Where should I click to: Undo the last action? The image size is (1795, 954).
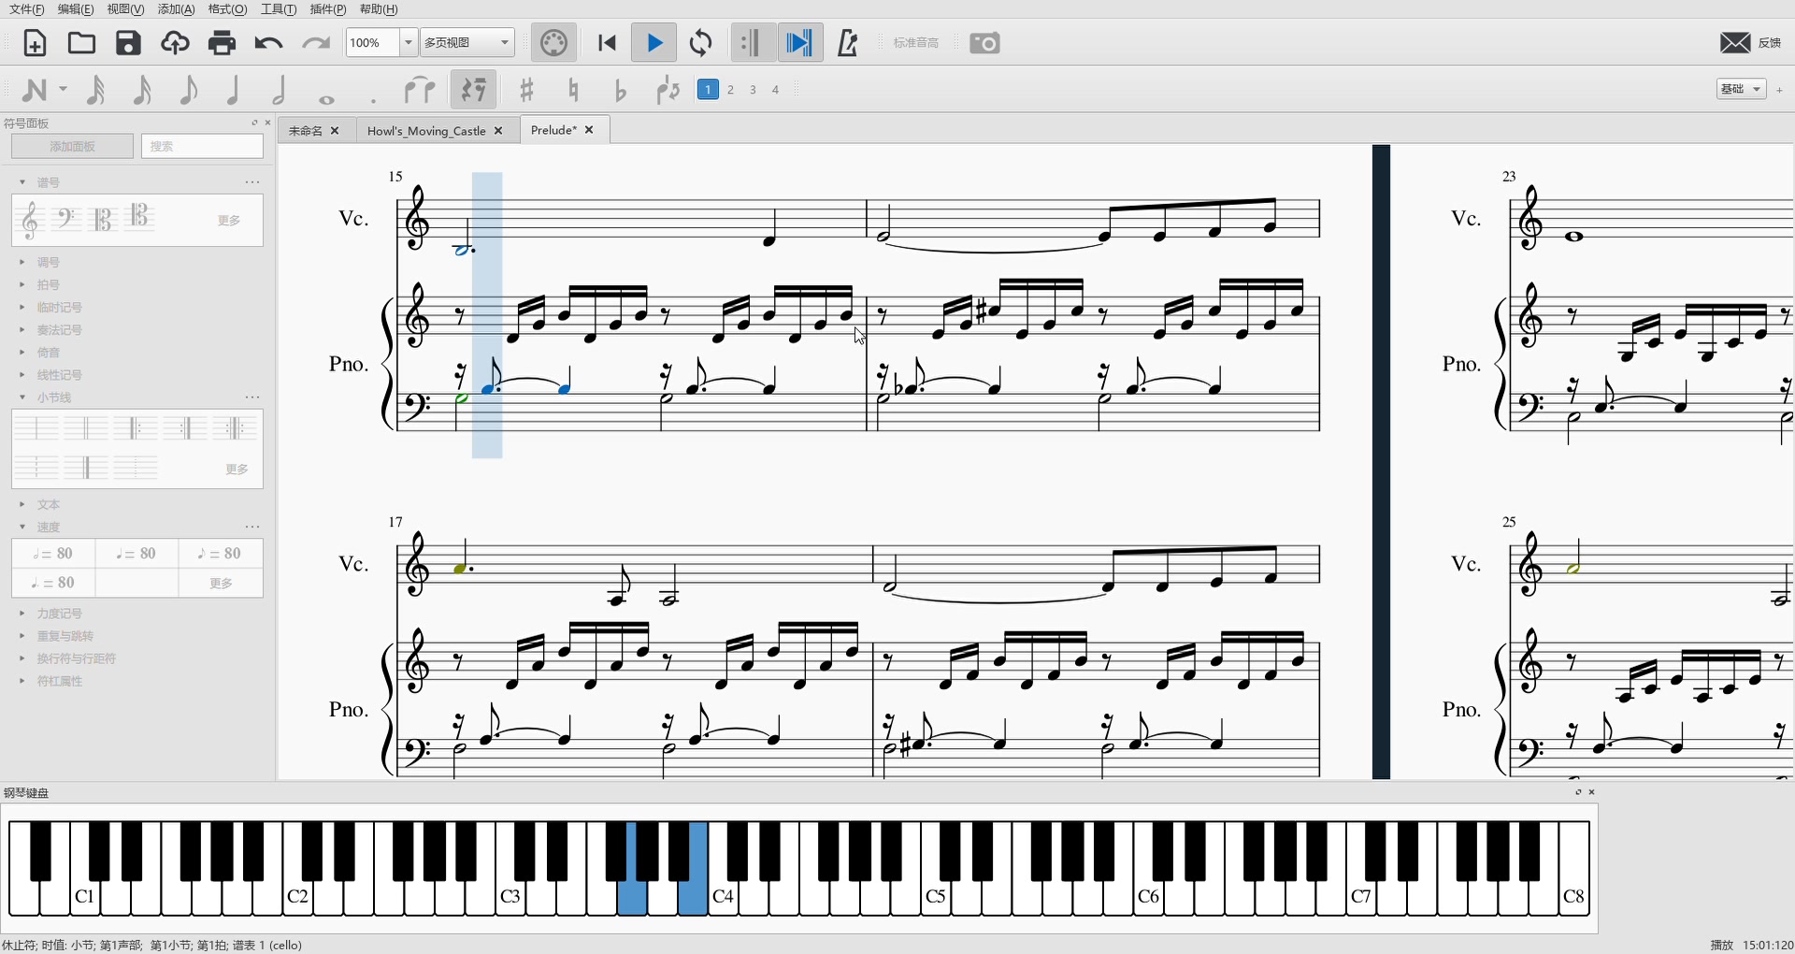268,43
